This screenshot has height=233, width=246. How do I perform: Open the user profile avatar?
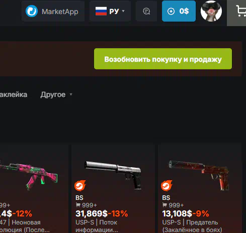click(x=211, y=11)
